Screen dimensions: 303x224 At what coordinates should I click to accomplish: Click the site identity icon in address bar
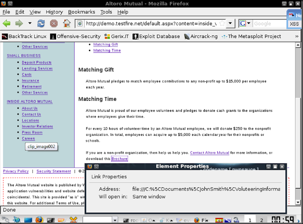coord(80,23)
